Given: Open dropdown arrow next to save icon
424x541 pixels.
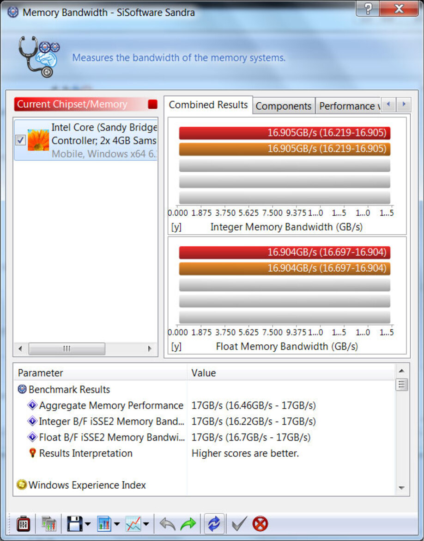Looking at the screenshot, I should pos(87,524).
